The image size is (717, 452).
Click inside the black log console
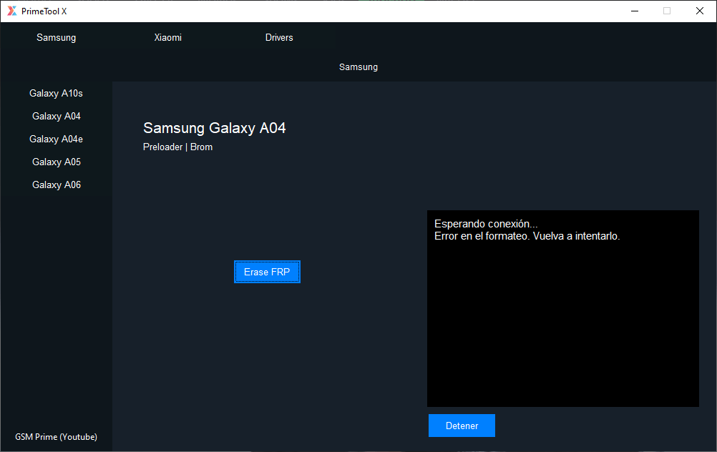tap(562, 322)
